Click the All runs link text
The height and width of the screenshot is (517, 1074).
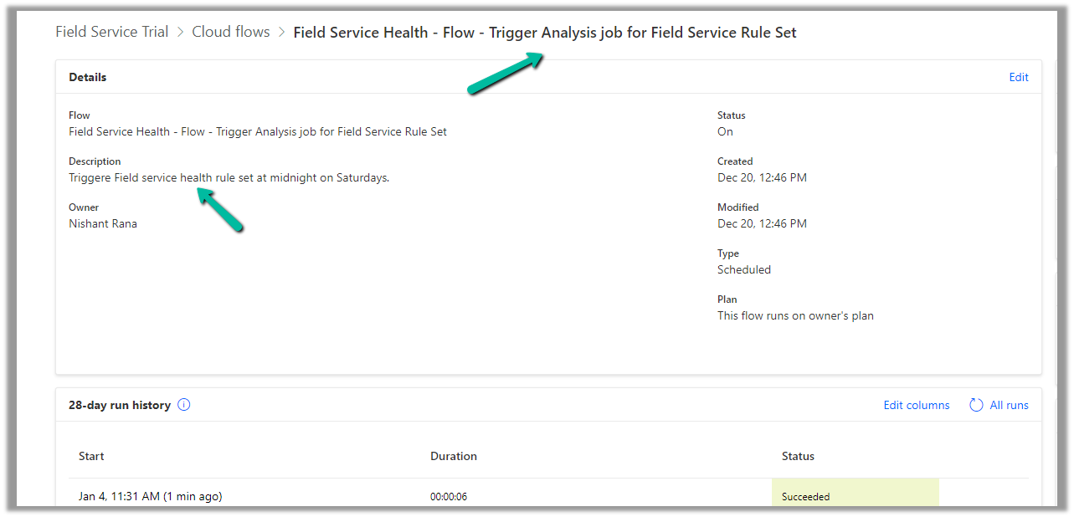[x=1009, y=405]
